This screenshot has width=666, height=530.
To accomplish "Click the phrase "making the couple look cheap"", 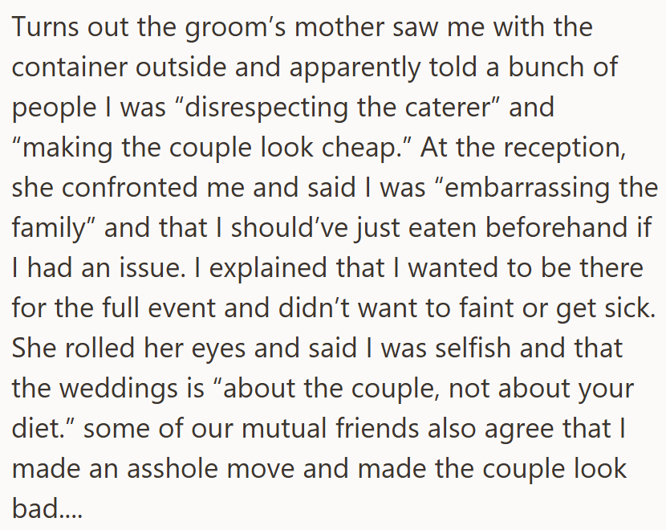I will pos(209,149).
